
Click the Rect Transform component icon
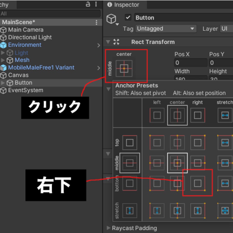click(x=116, y=42)
